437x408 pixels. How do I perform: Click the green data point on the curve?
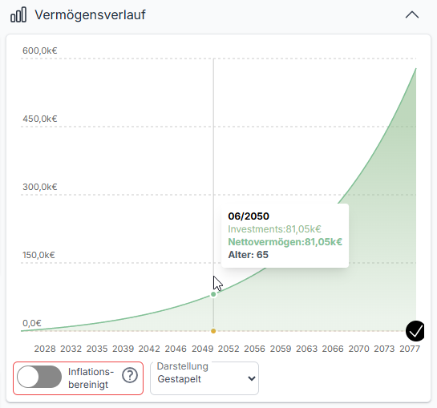[213, 294]
